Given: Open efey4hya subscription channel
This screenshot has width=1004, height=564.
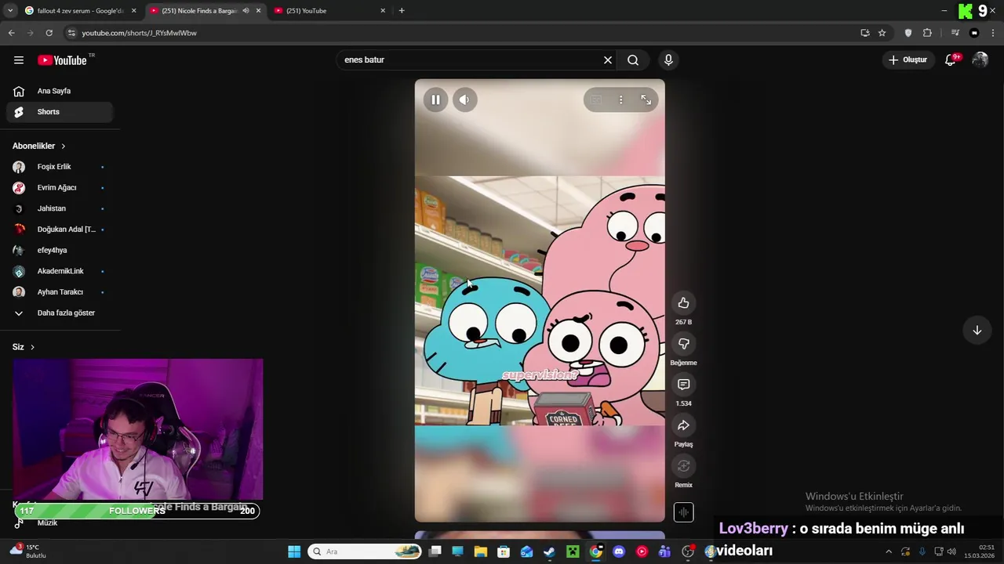Looking at the screenshot, I should (60, 250).
